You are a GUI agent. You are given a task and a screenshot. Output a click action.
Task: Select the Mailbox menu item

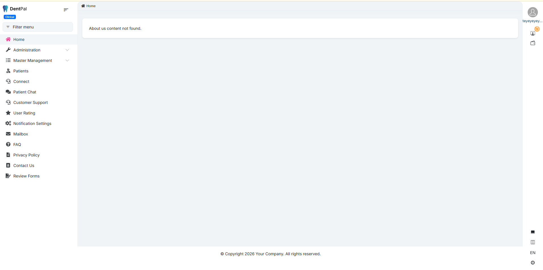[20, 134]
